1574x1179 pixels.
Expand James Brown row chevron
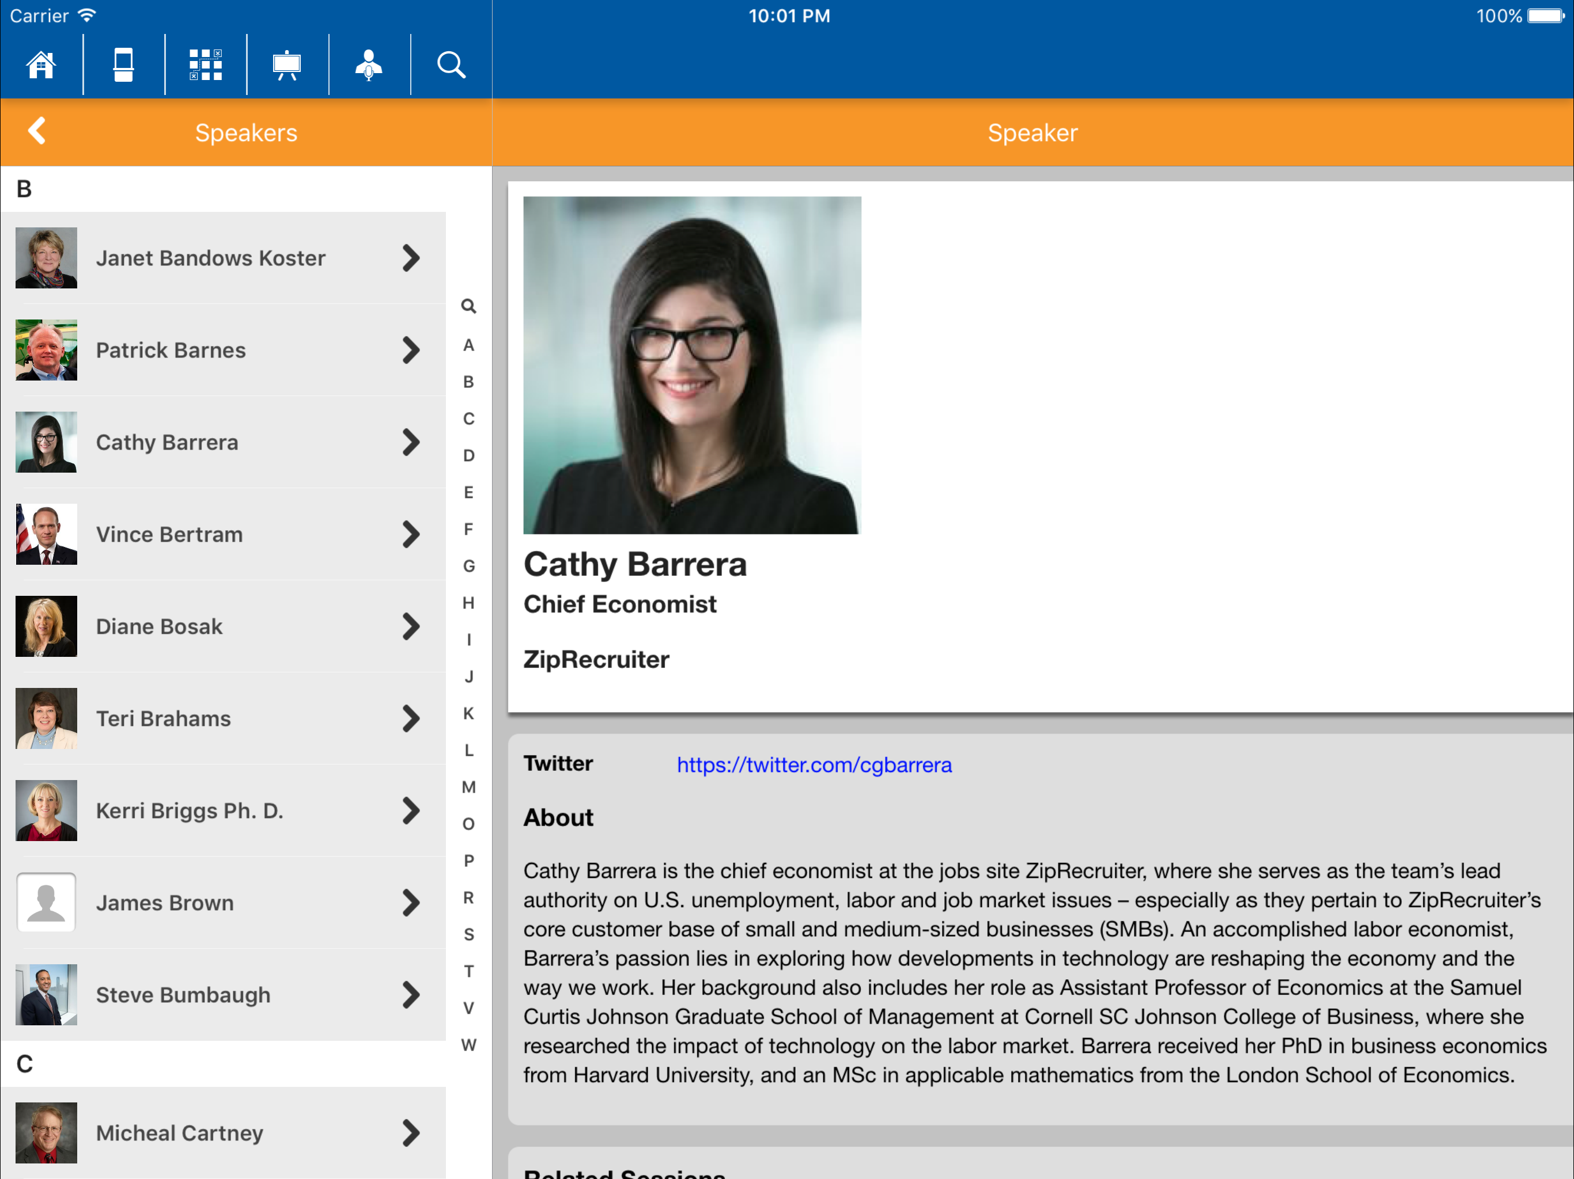pyautogui.click(x=411, y=902)
